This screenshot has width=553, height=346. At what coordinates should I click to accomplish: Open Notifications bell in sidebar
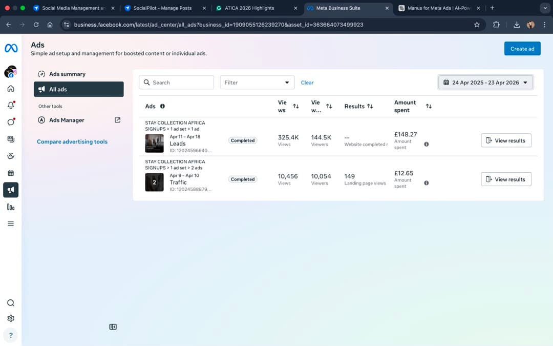[x=11, y=105]
